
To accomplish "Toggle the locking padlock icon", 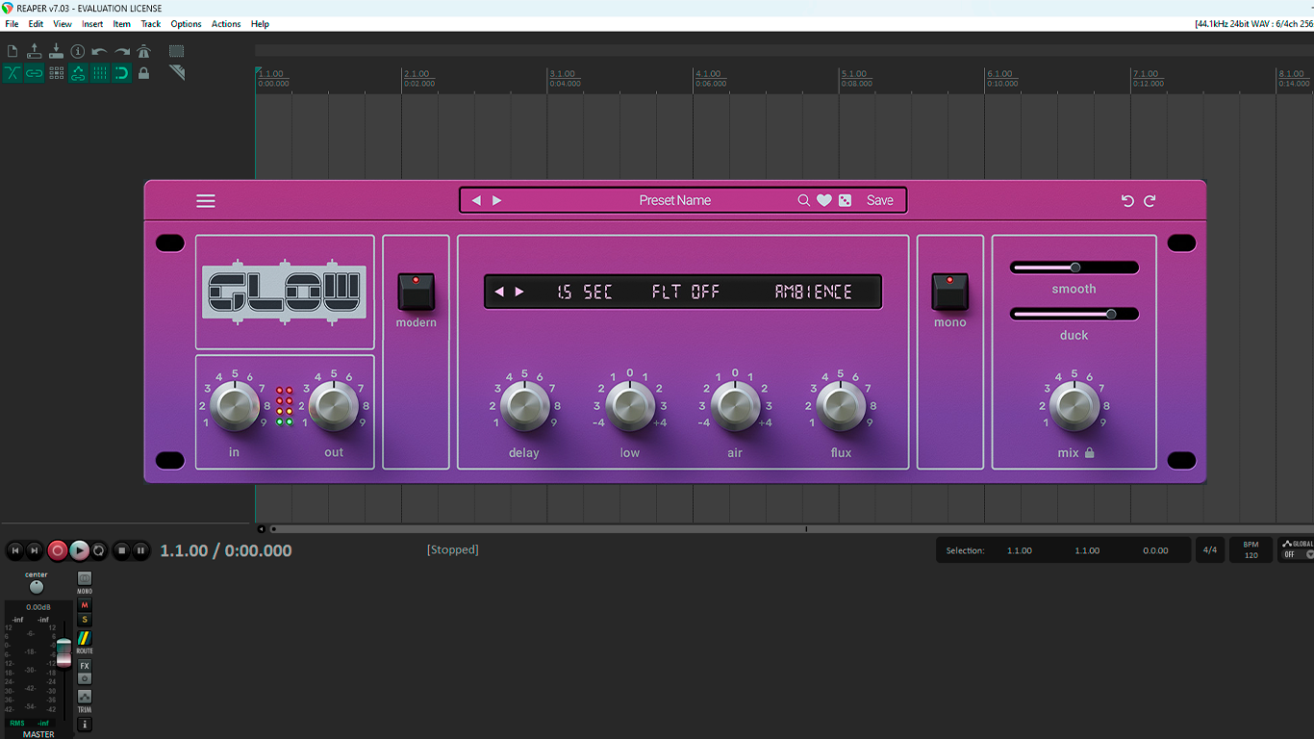I will 144,73.
